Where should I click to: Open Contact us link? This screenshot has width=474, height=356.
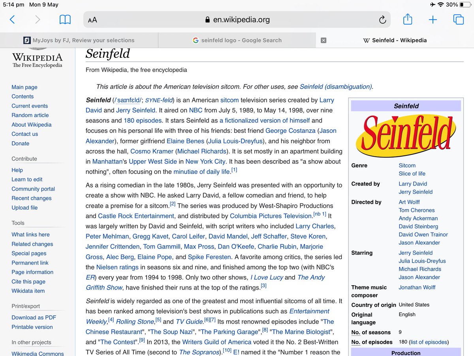click(x=25, y=134)
